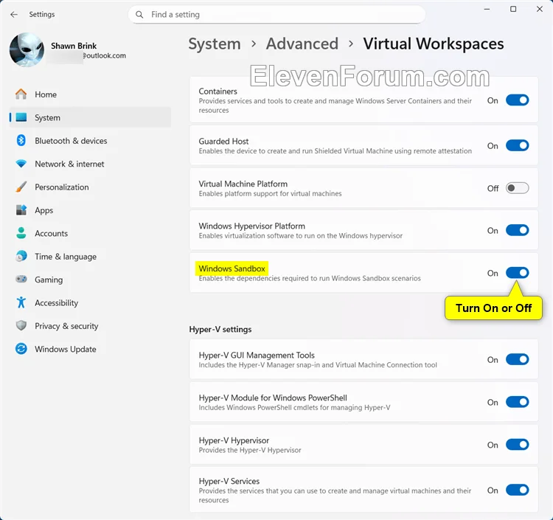This screenshot has width=553, height=520.
Task: Click the Network wifi icon
Action: point(21,164)
